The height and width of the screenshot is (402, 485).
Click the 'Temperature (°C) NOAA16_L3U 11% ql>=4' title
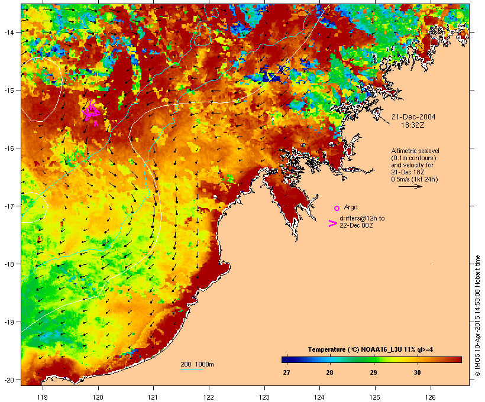(370, 349)
